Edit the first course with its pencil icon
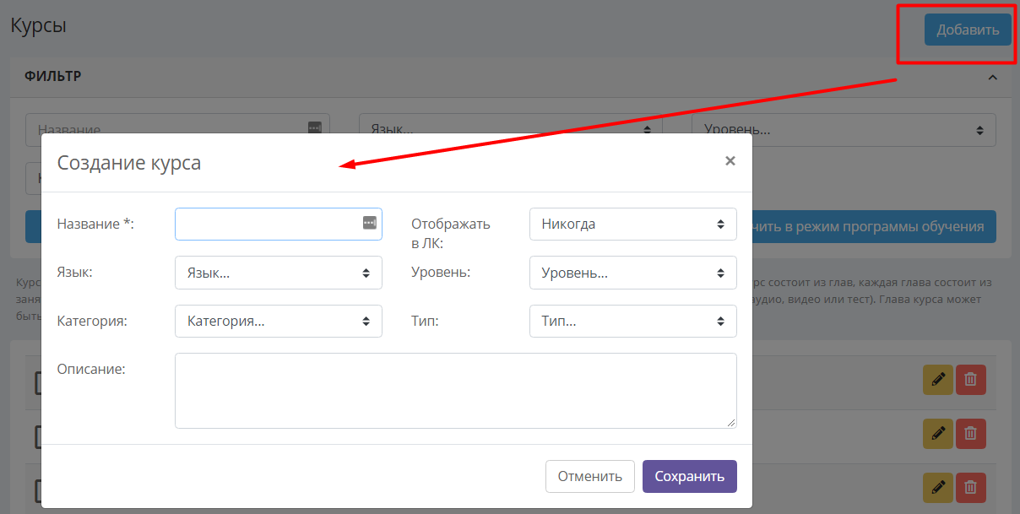This screenshot has width=1020, height=514. click(x=937, y=380)
